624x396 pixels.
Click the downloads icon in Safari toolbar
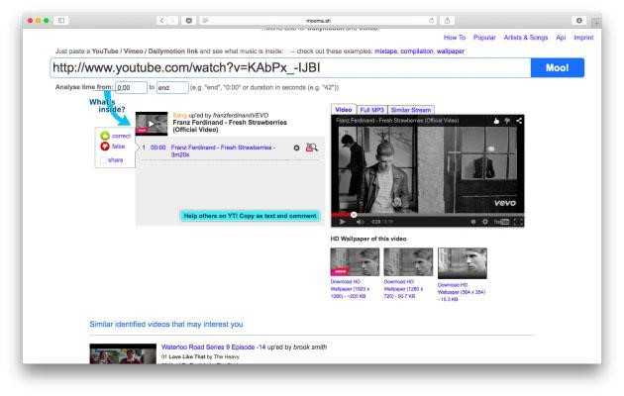click(579, 20)
